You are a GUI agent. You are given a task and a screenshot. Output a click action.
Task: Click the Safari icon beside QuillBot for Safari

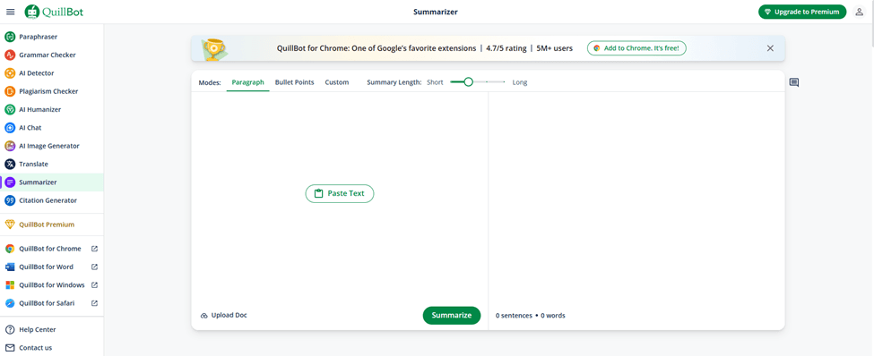(10, 303)
